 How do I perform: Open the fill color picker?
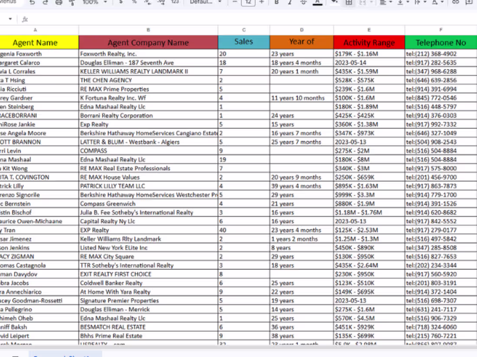click(x=334, y=2)
